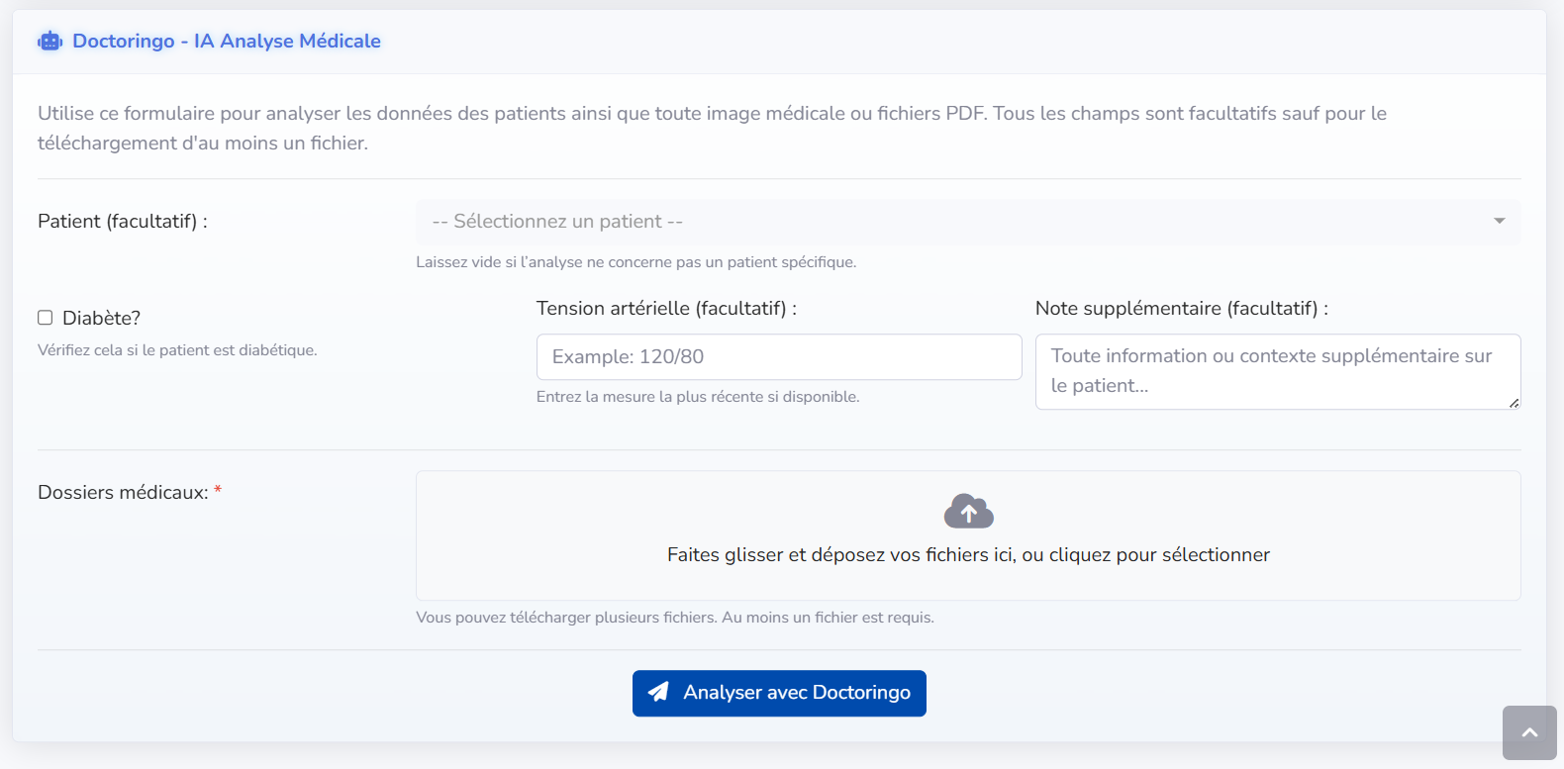Focus the Tension artérielle input field
The width and height of the screenshot is (1564, 769).
(779, 356)
